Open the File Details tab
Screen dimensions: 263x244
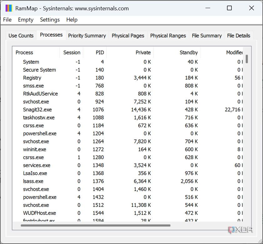[x=239, y=36]
